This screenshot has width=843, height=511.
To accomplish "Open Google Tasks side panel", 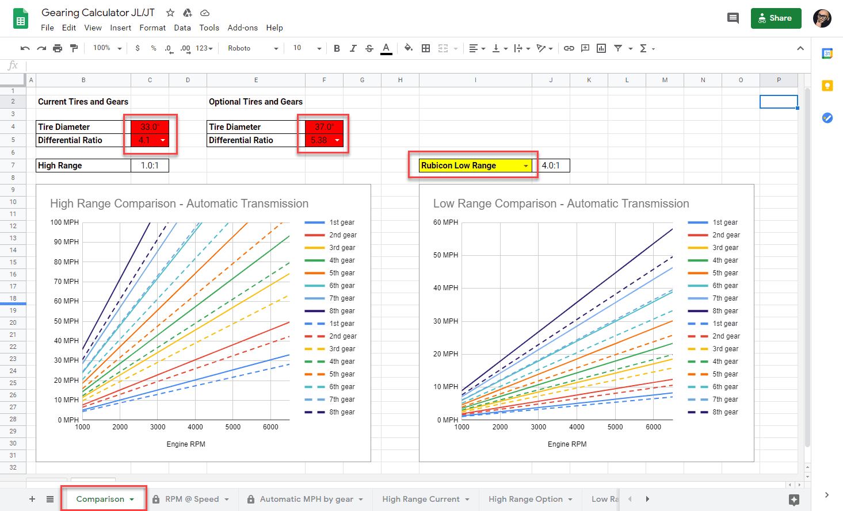I will click(827, 118).
